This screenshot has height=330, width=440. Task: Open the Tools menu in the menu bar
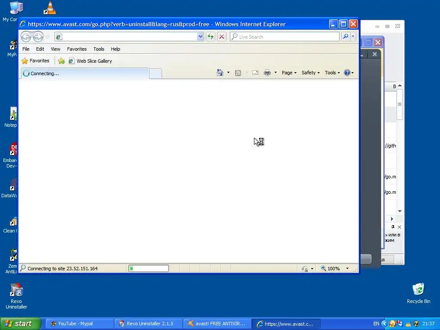pos(98,49)
